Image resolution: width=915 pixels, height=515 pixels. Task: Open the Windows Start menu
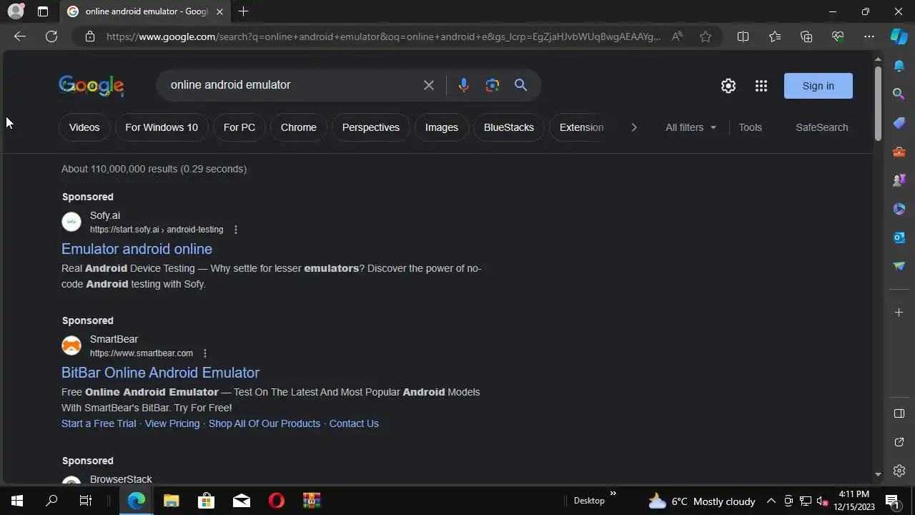pos(17,501)
